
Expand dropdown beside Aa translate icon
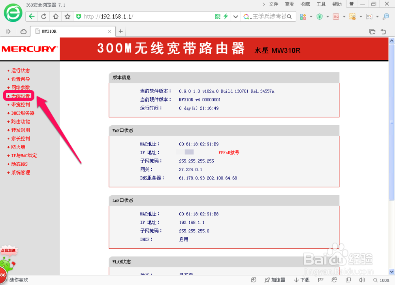(x=344, y=17)
